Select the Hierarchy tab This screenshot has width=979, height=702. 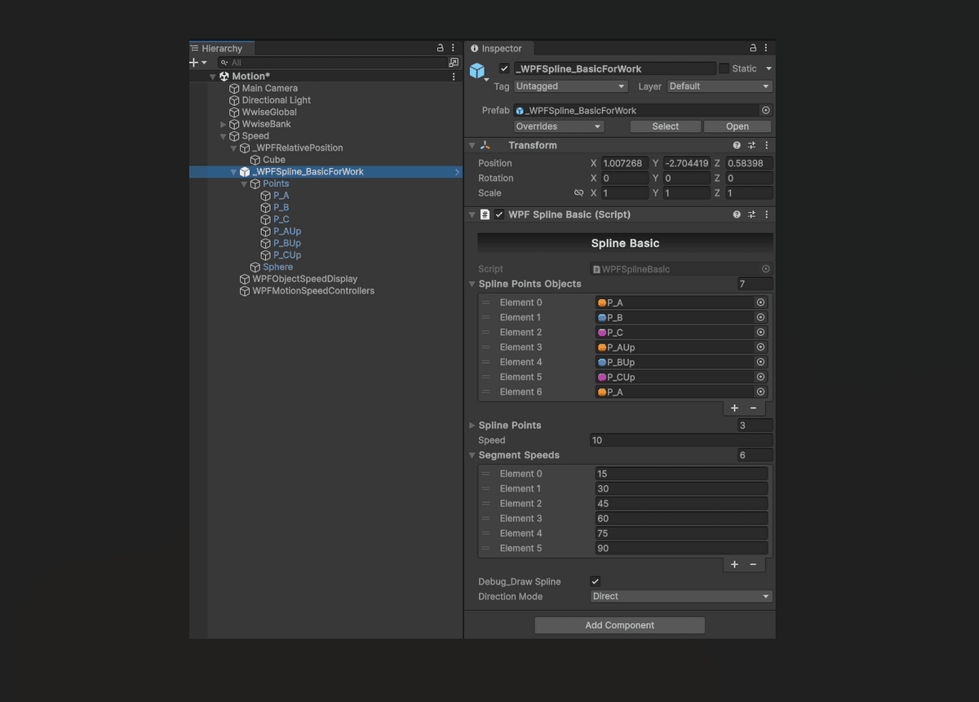(x=222, y=48)
